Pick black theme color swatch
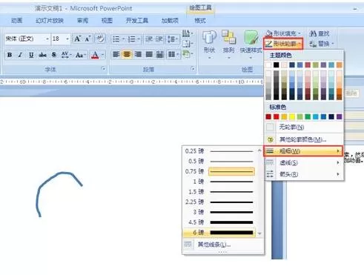 [276, 64]
